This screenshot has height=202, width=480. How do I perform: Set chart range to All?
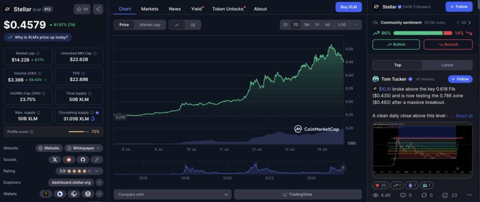328,25
